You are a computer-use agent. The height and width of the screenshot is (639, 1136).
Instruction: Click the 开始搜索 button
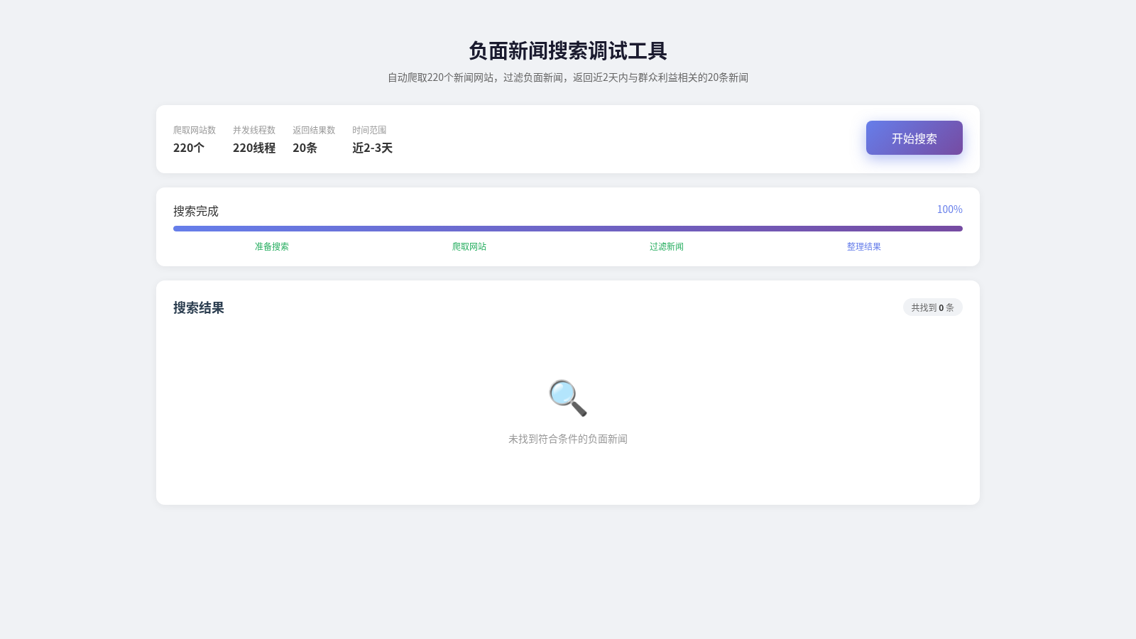[x=914, y=138]
